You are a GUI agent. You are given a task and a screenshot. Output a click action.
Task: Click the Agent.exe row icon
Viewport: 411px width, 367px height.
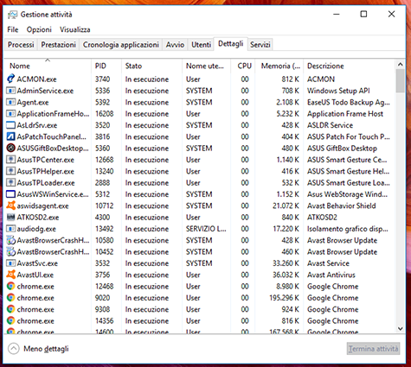pyautogui.click(x=10, y=102)
